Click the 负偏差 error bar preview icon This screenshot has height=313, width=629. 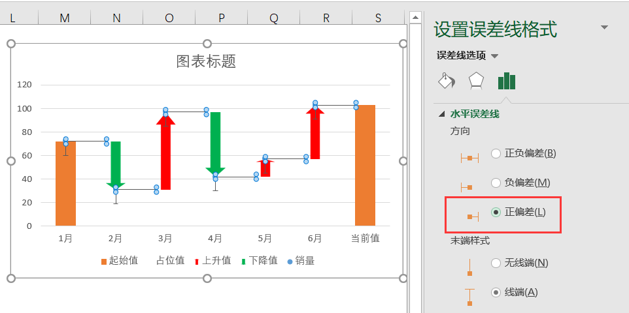pos(467,187)
